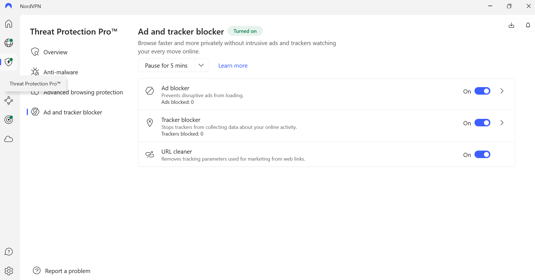Expand Tracker blocker details chevron
Viewport: 535px width, 280px height.
502,123
